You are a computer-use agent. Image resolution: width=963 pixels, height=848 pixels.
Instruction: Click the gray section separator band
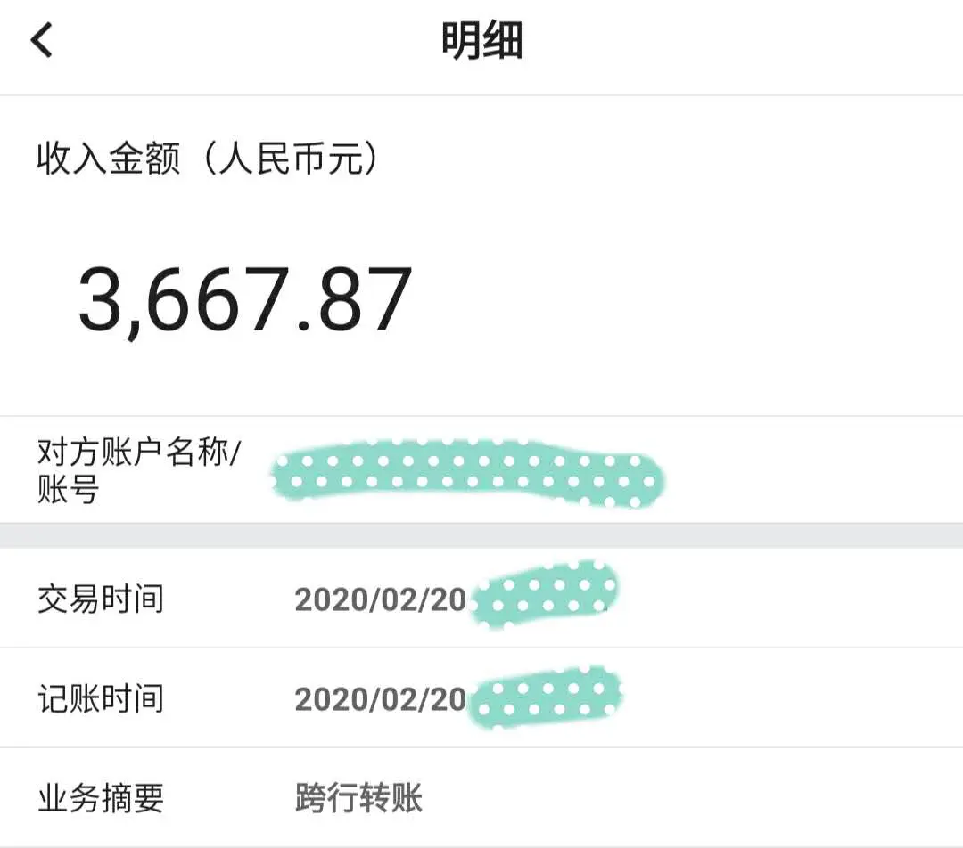(481, 535)
